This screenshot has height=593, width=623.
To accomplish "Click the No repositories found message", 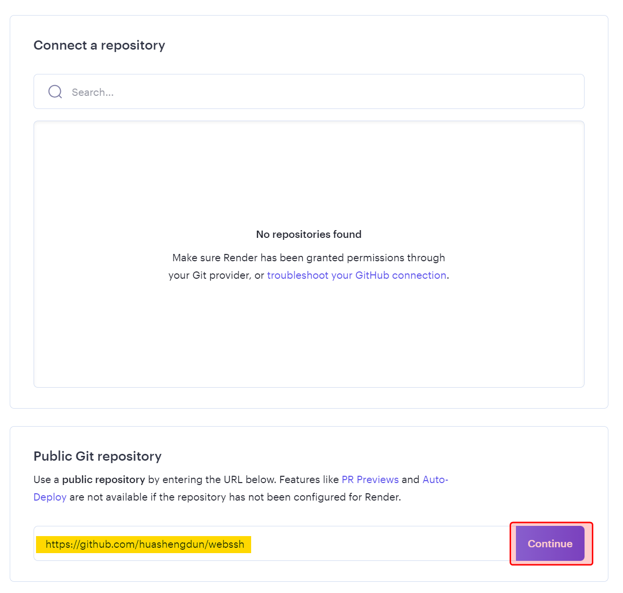I will pyautogui.click(x=309, y=234).
